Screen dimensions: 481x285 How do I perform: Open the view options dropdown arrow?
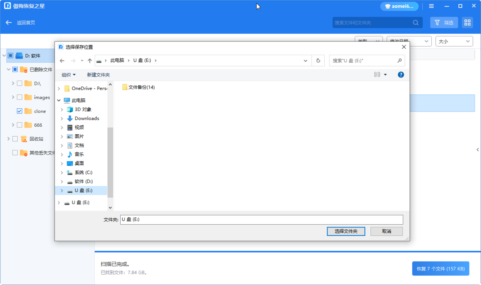386,75
